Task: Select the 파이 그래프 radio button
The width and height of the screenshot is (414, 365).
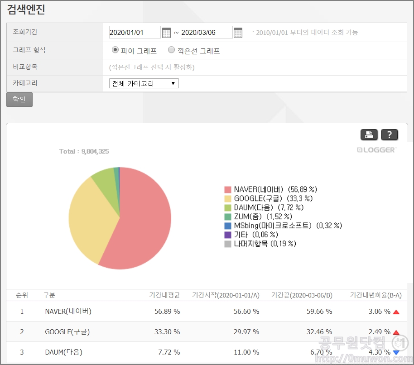Action: (x=115, y=50)
